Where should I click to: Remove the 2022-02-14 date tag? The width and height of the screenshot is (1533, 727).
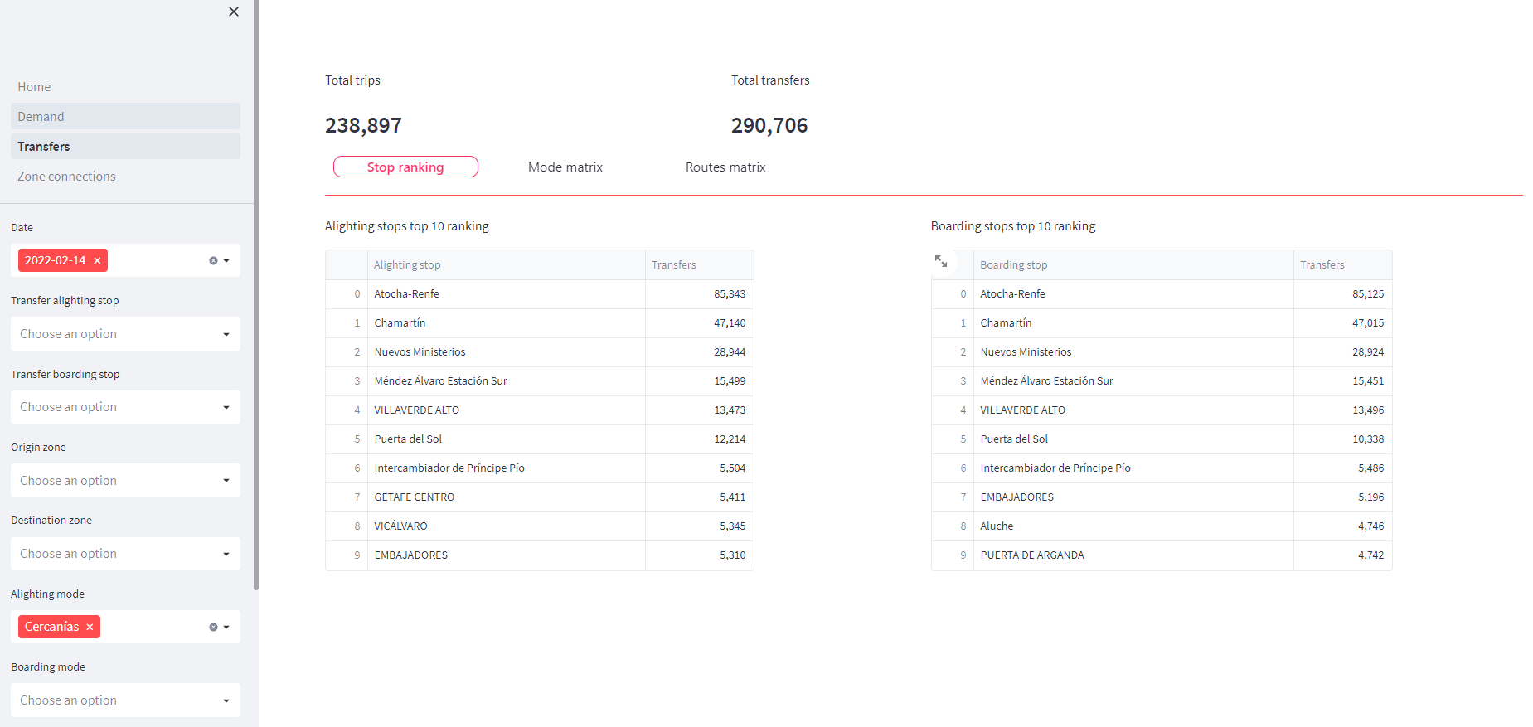[97, 261]
